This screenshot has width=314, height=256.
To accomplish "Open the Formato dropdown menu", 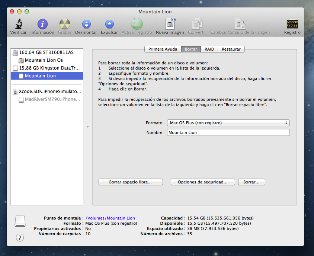I will tap(228, 123).
